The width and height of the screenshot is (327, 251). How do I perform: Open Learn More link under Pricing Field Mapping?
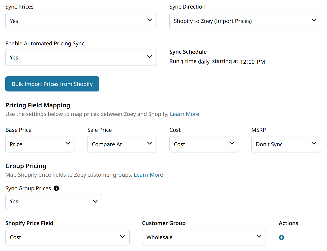[184, 114]
